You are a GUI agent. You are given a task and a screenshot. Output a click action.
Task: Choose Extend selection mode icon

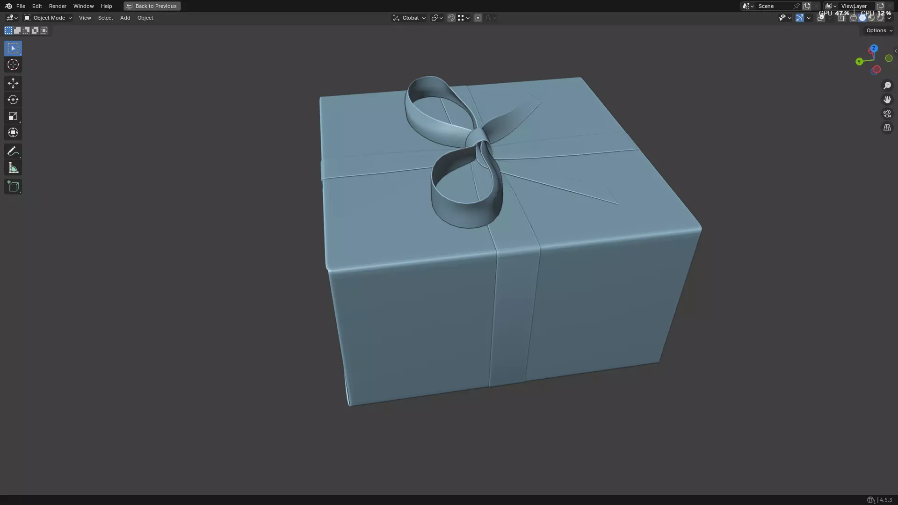17,30
